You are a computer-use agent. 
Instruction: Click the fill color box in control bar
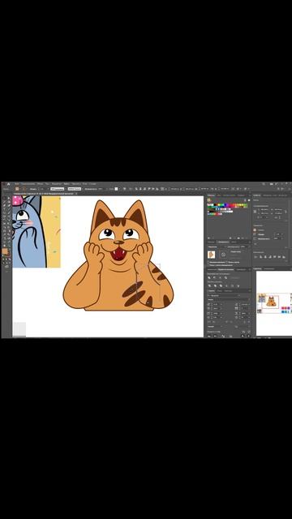17,189
